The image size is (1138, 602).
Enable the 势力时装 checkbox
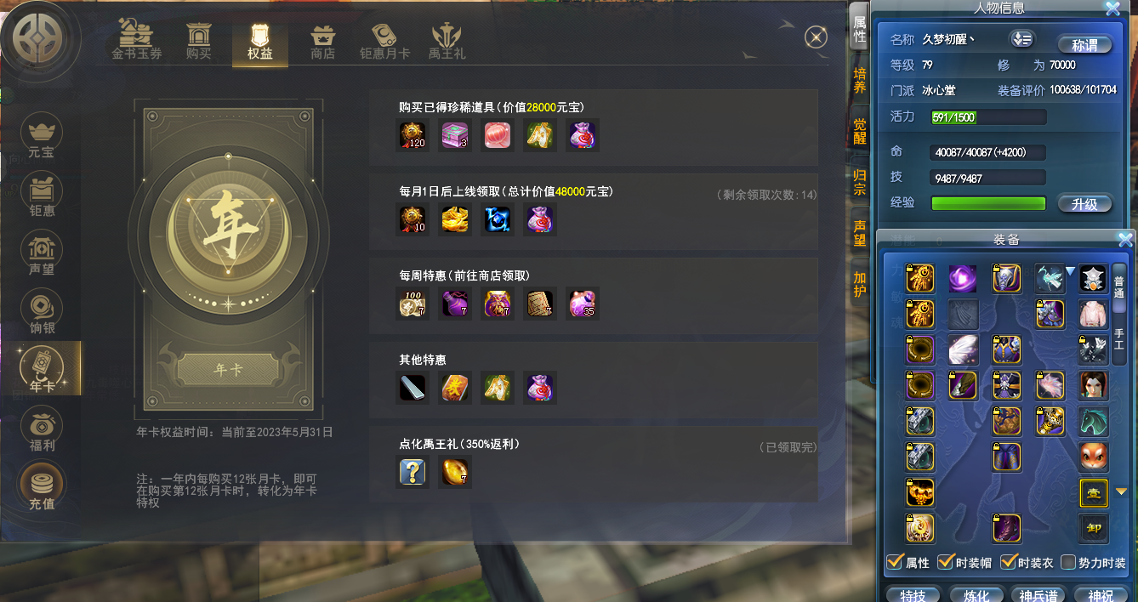pos(1068,562)
